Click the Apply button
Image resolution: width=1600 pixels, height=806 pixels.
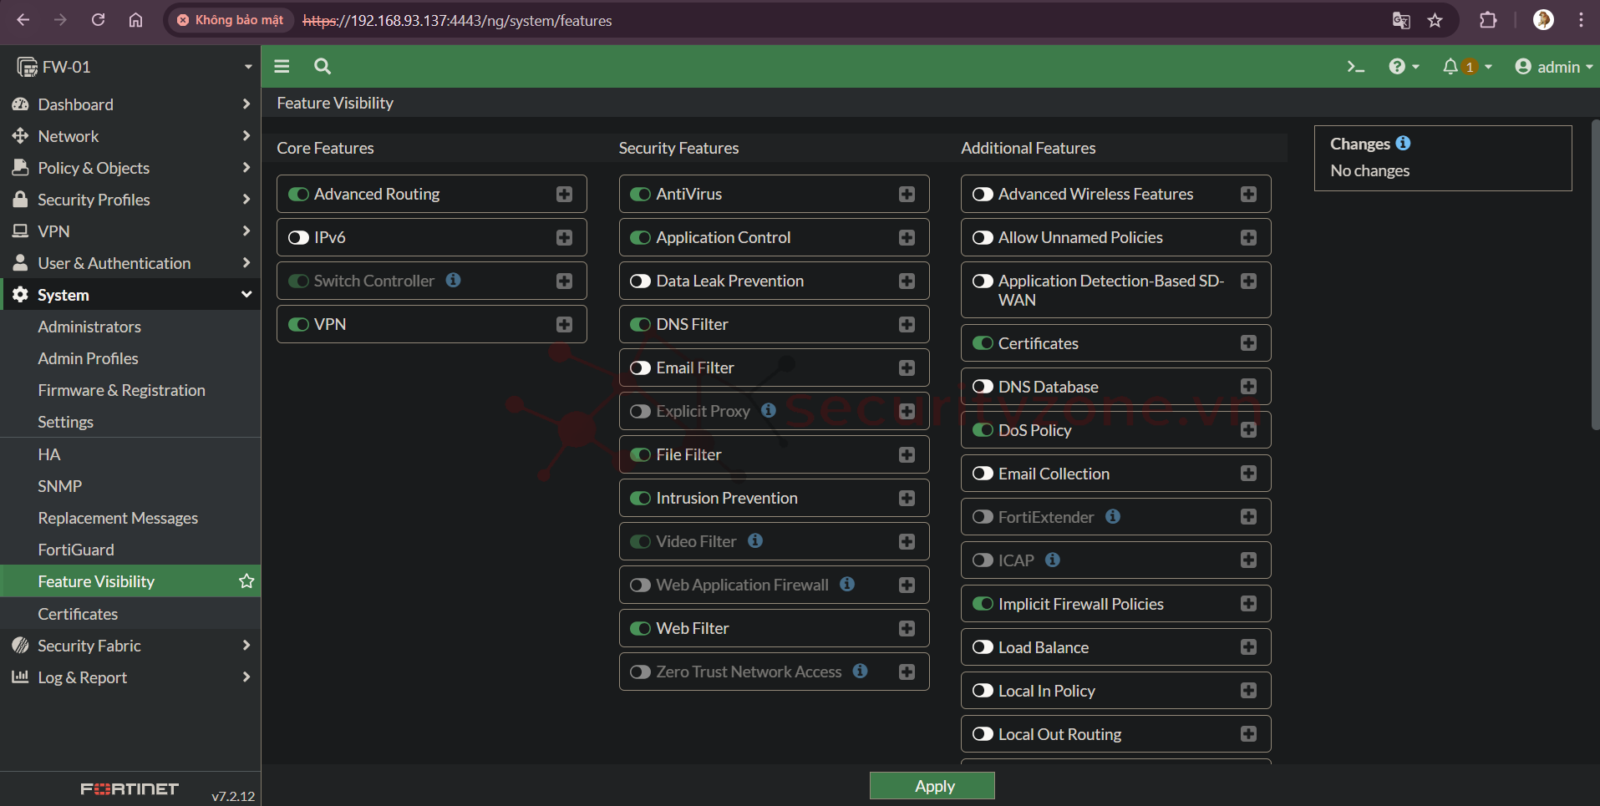coord(932,786)
